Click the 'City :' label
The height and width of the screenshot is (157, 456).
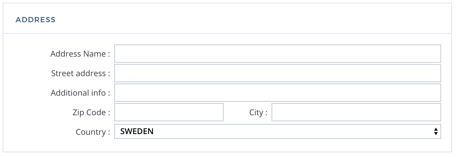pyautogui.click(x=258, y=113)
